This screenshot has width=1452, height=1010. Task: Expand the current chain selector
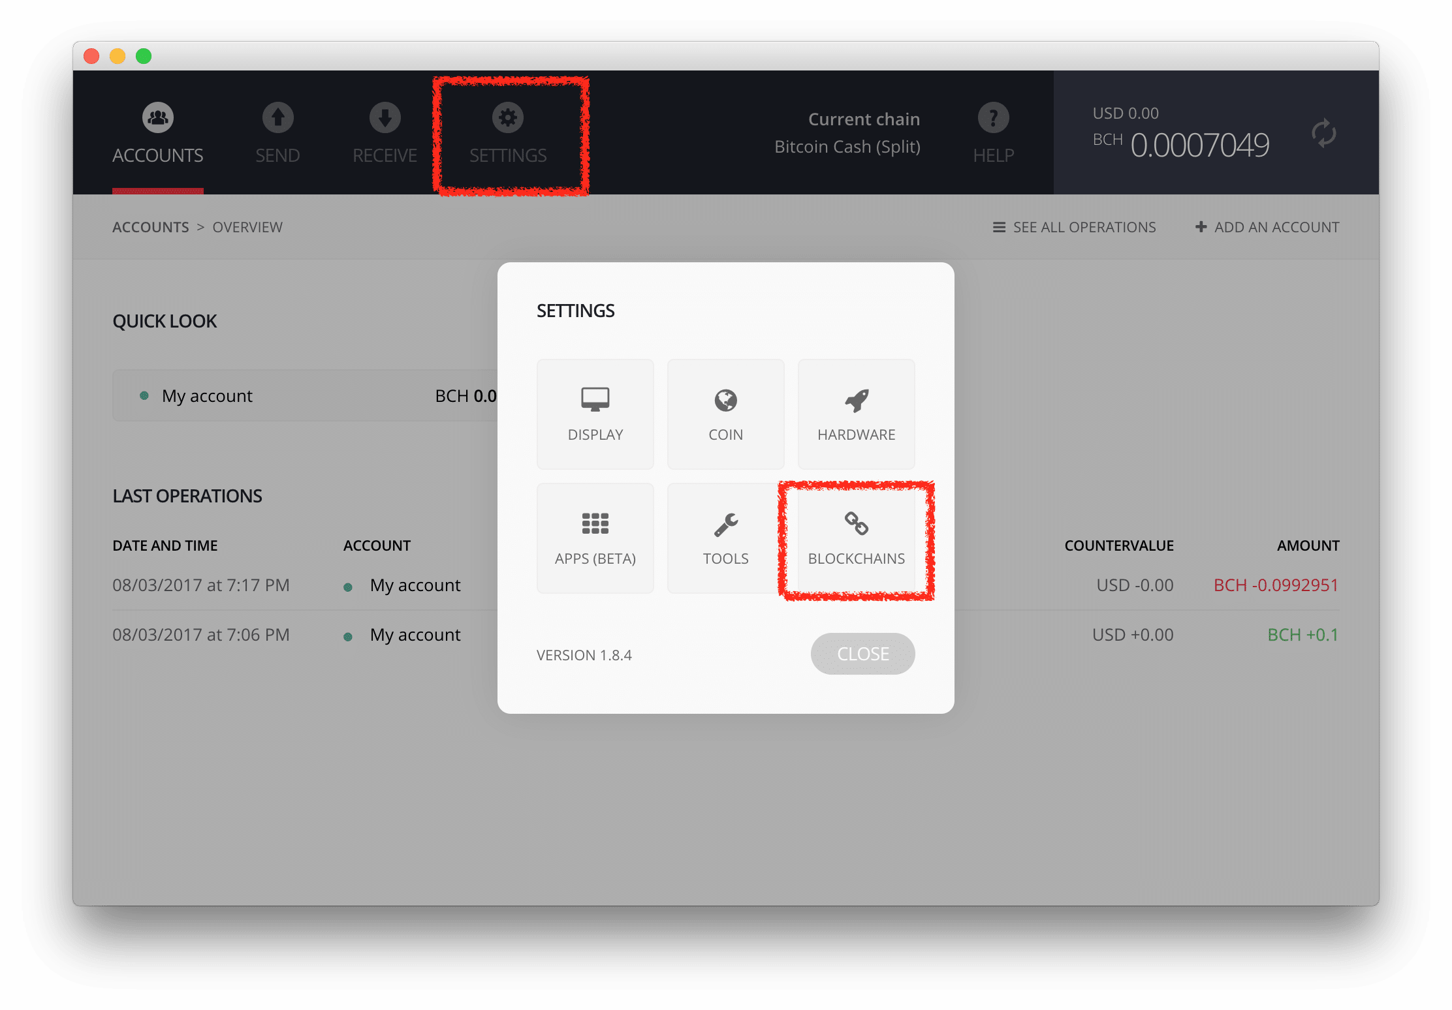click(865, 132)
